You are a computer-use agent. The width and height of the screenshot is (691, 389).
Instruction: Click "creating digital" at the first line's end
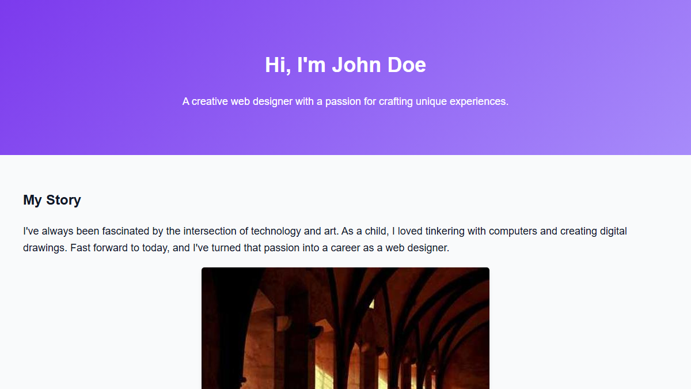point(593,231)
